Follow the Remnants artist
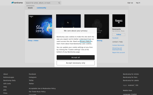This screenshot has width=153, height=95. [119, 34]
